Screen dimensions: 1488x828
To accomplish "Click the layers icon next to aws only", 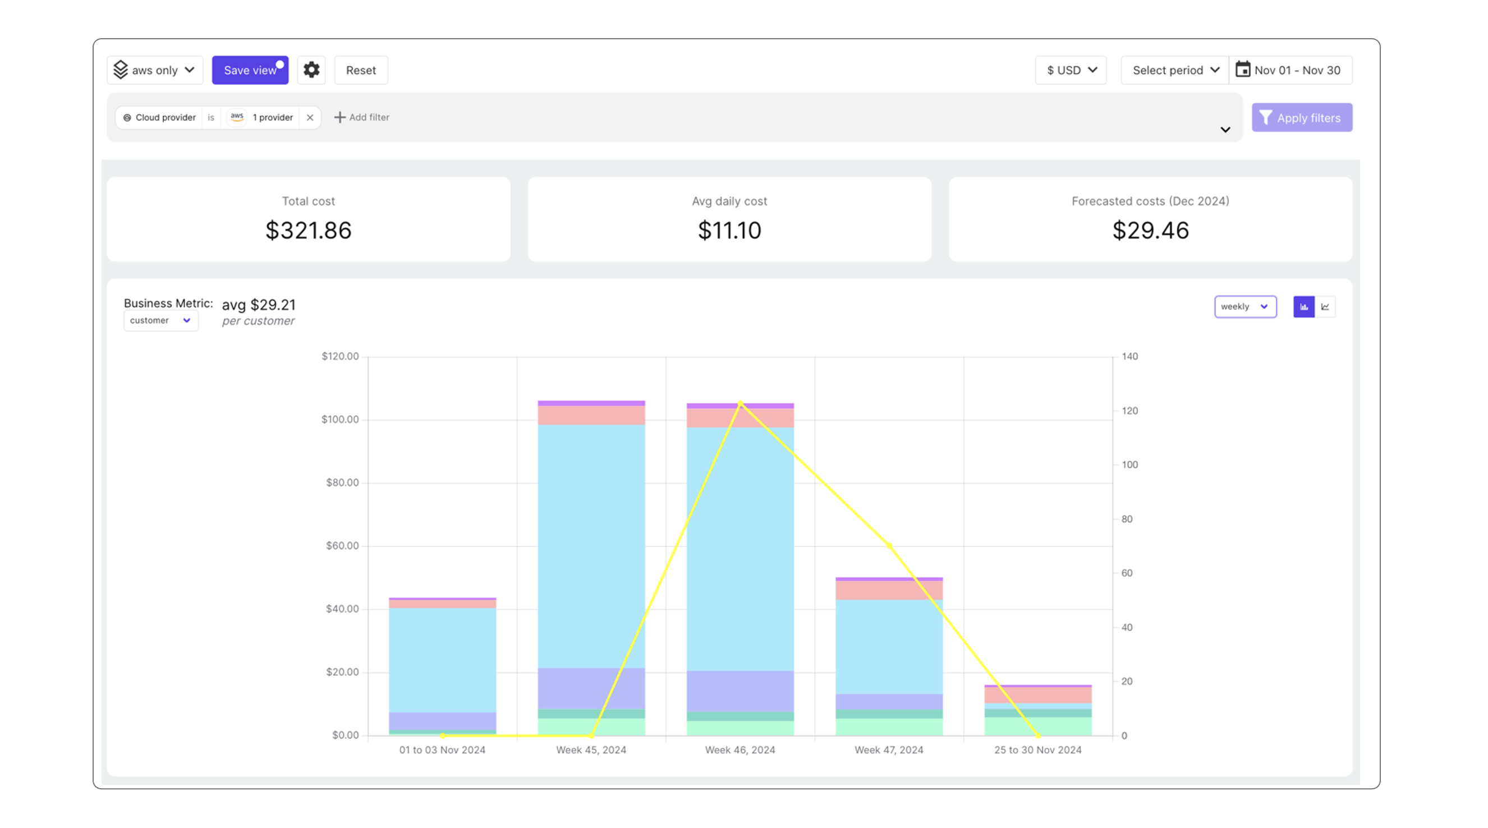I will [120, 70].
